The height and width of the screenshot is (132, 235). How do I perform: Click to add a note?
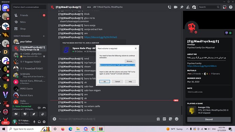pos(195,92)
